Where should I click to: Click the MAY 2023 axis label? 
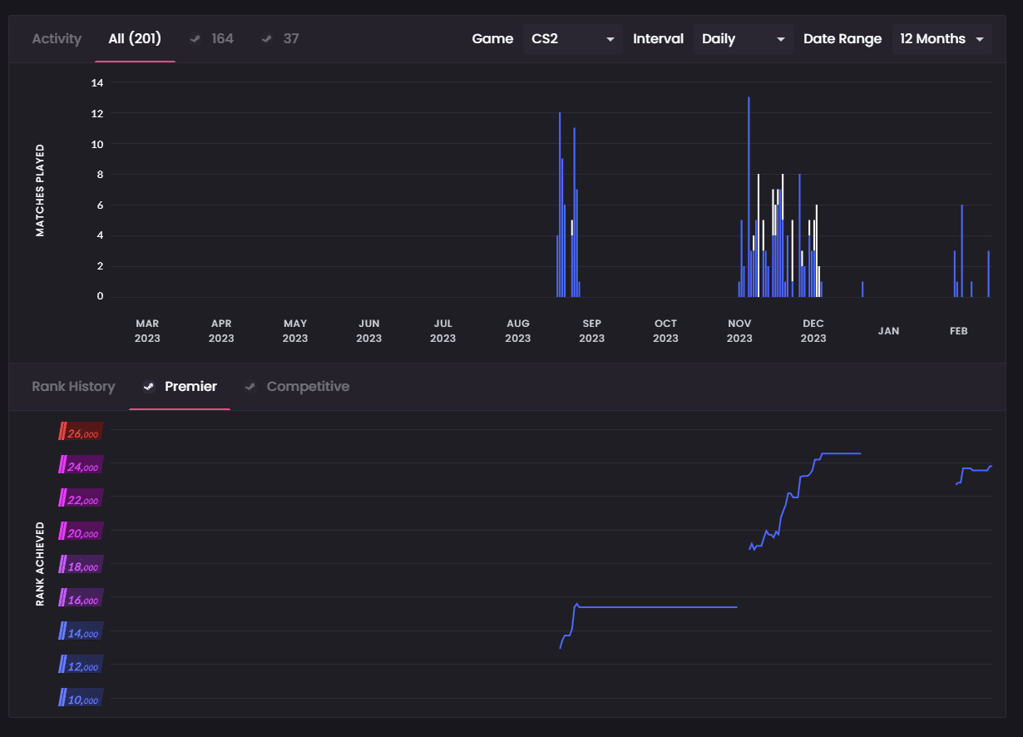click(x=295, y=331)
